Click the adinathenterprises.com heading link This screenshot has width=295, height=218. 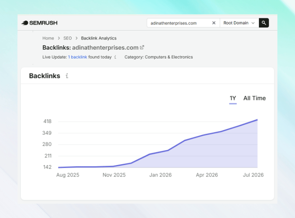[105, 48]
